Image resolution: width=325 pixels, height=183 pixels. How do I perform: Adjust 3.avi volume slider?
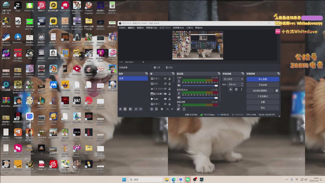coord(200,85)
